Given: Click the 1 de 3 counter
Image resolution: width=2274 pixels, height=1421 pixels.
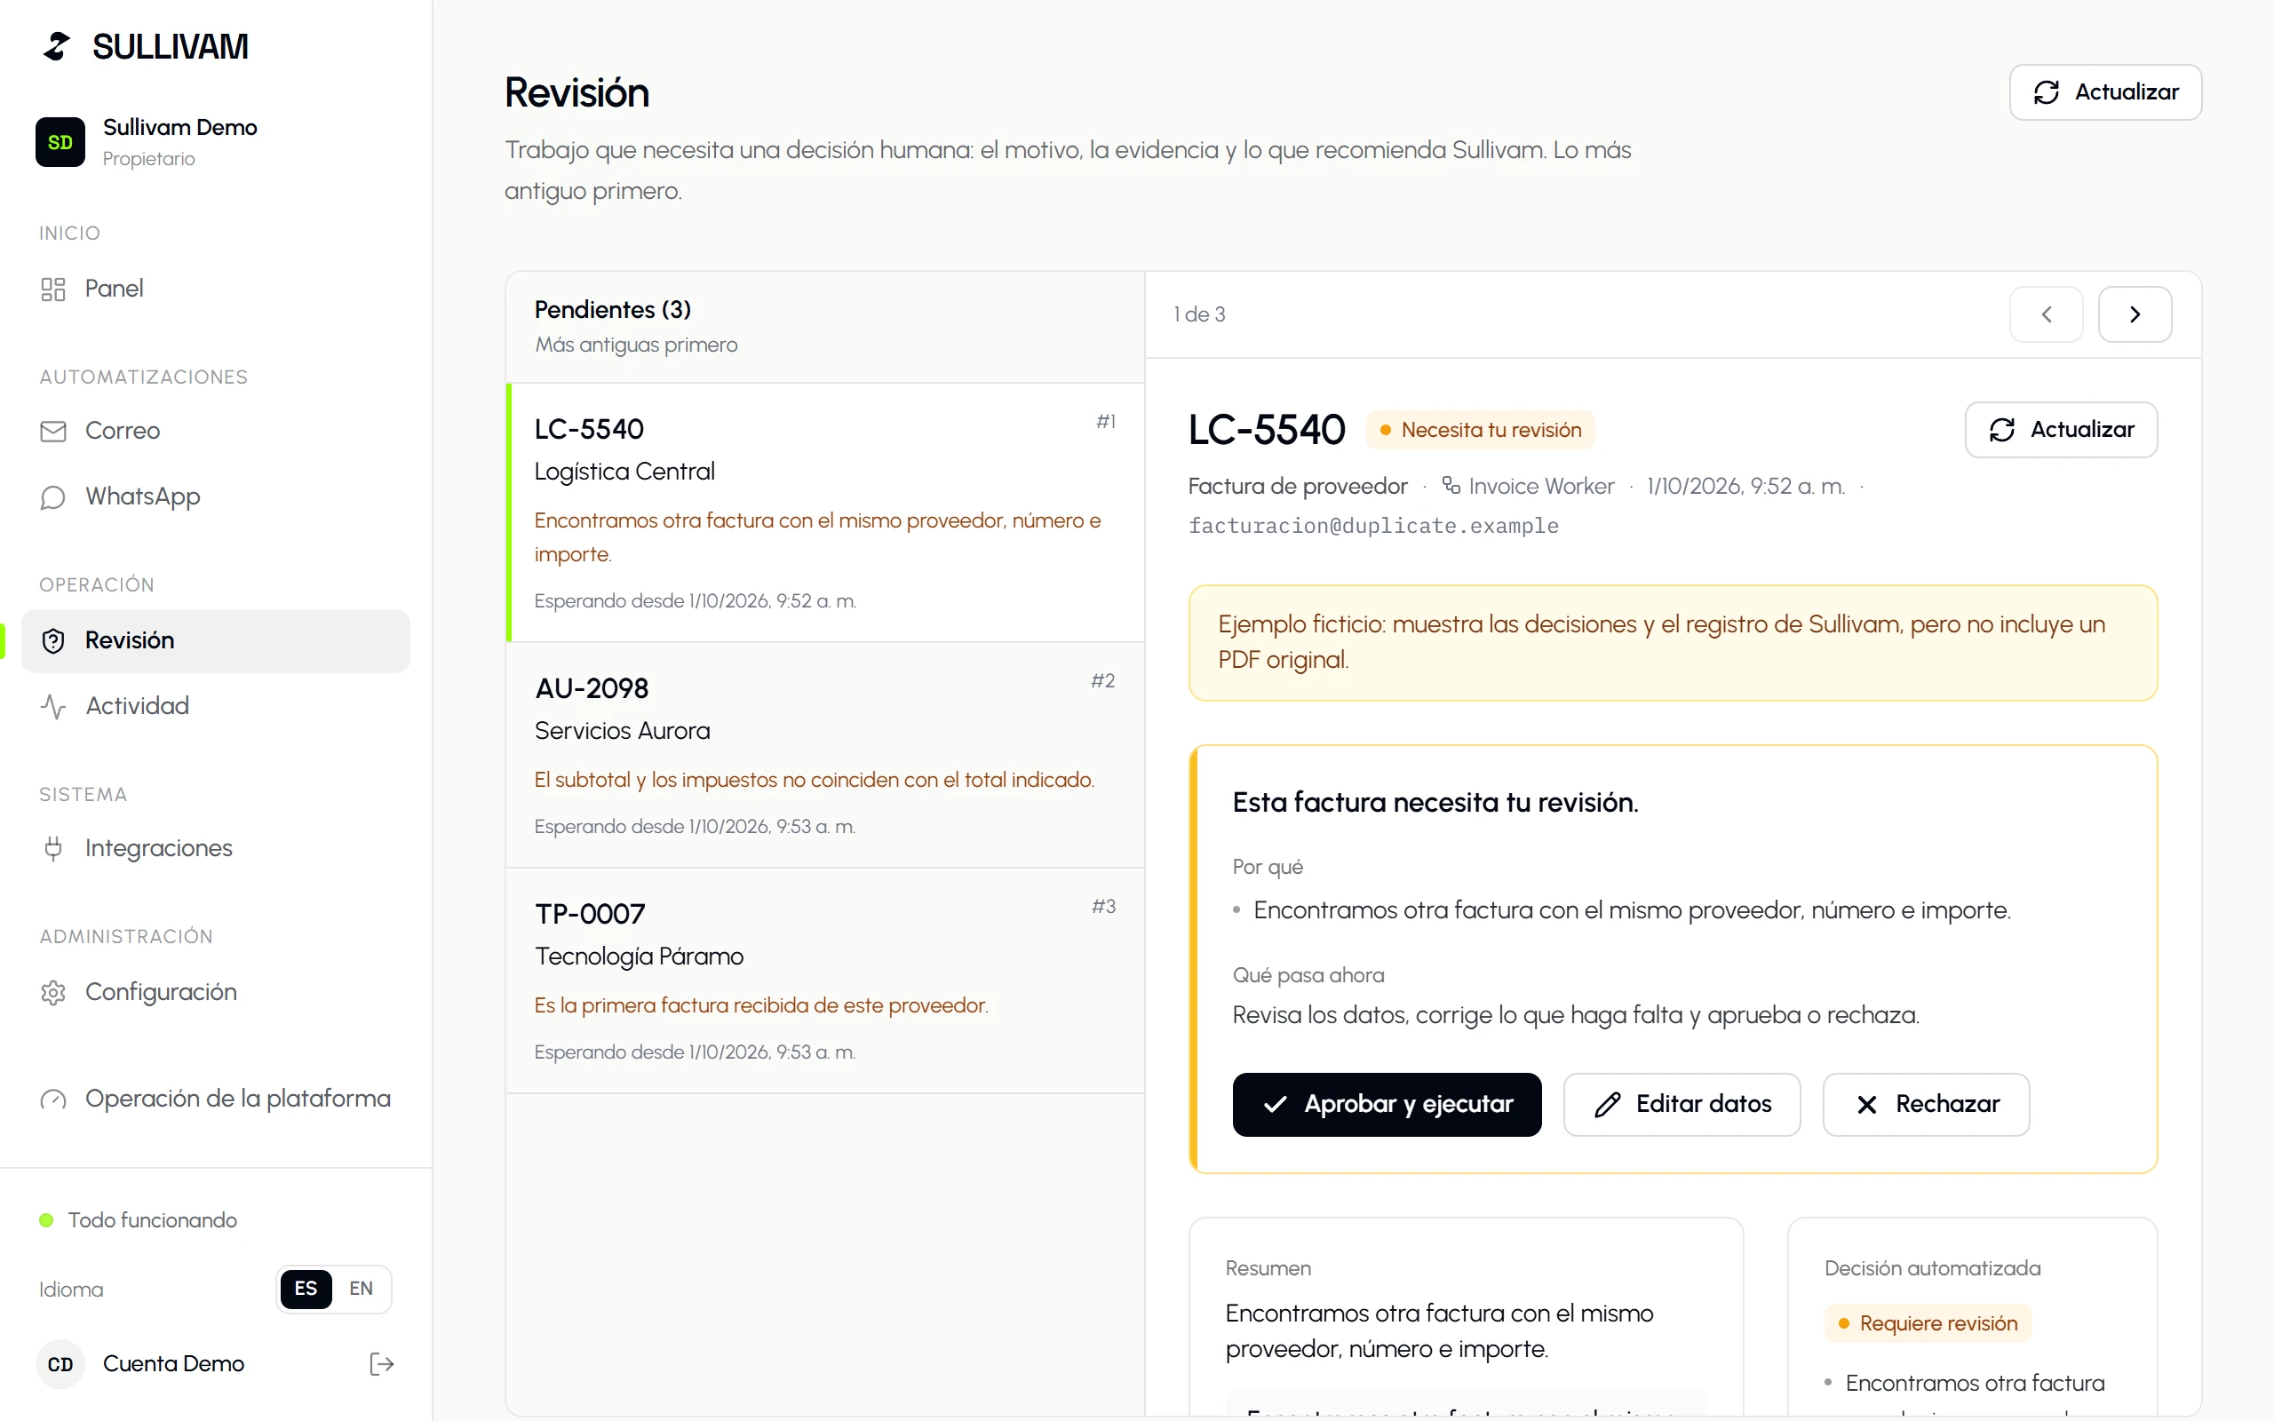Looking at the screenshot, I should tap(1199, 314).
